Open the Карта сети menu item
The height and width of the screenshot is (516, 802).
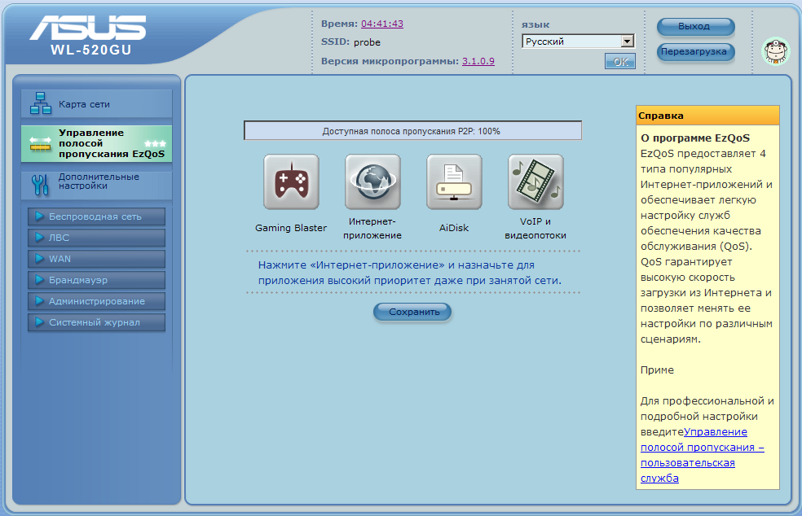pyautogui.click(x=97, y=103)
